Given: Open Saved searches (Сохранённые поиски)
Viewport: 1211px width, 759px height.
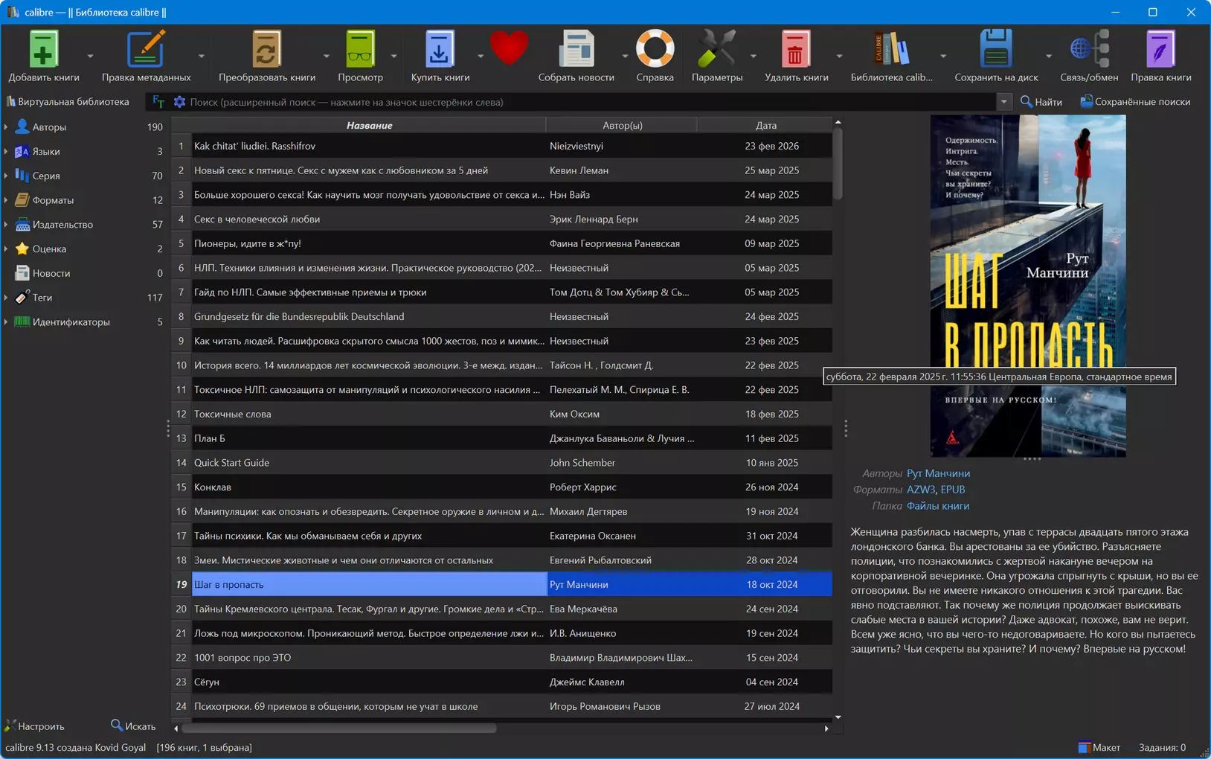Looking at the screenshot, I should coord(1135,102).
